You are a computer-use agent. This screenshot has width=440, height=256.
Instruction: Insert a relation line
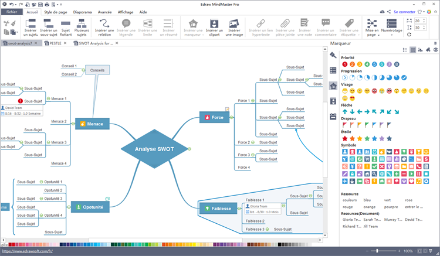104,28
